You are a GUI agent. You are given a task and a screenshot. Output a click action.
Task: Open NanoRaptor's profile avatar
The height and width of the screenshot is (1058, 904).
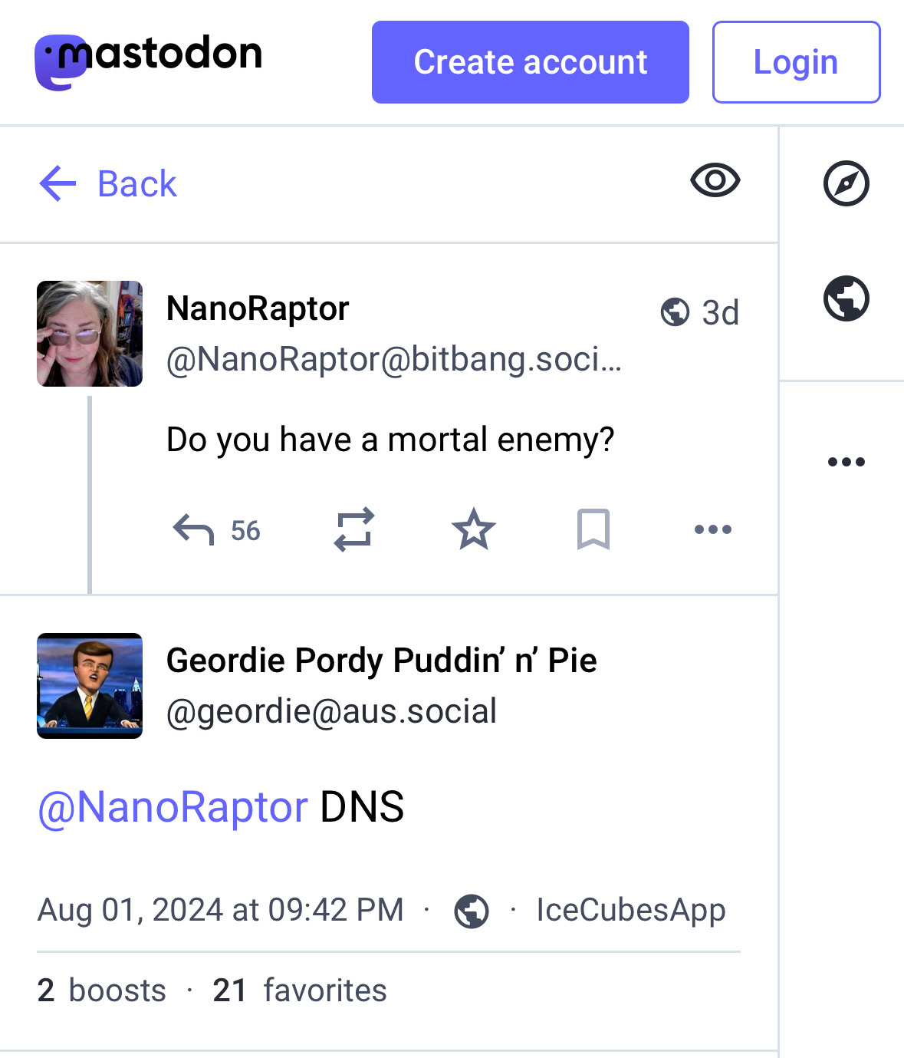(x=90, y=334)
